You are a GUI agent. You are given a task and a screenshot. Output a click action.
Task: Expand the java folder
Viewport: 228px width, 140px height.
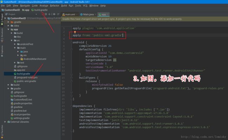click(x=18, y=52)
